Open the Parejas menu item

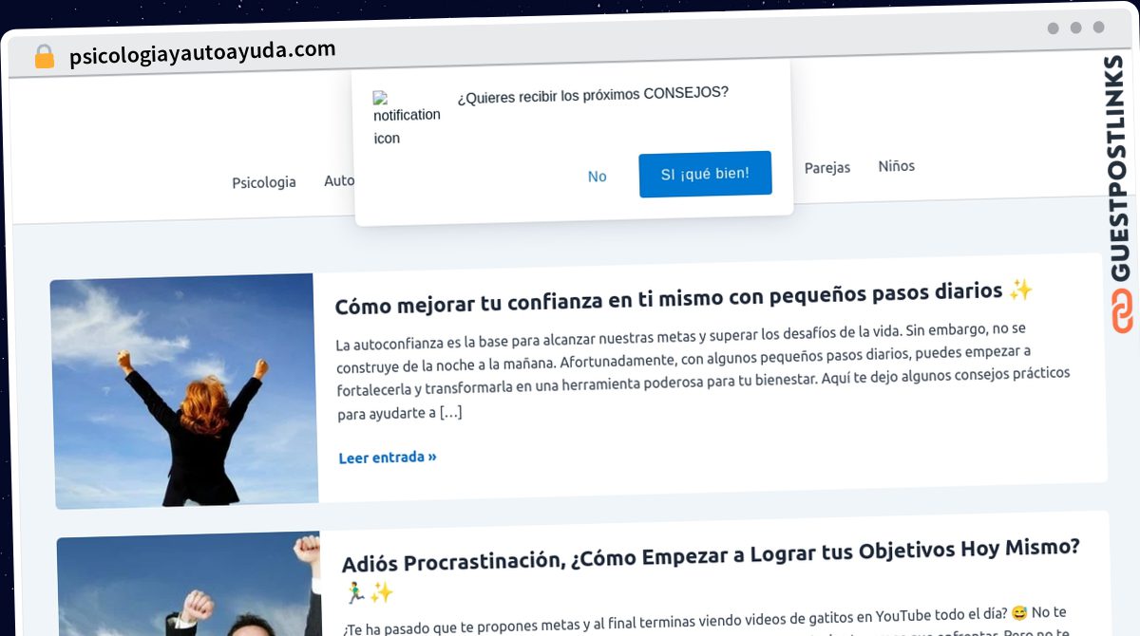pyautogui.click(x=826, y=167)
